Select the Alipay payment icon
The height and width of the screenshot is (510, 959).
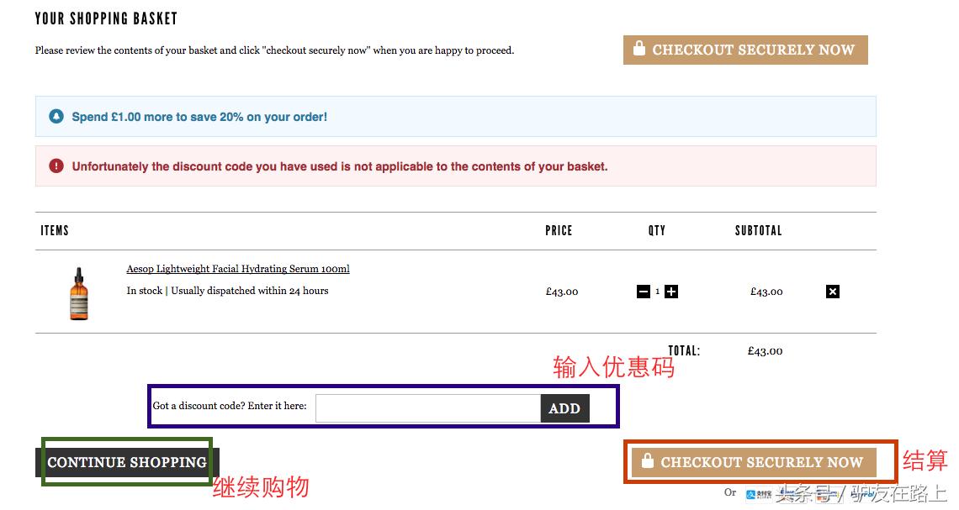pyautogui.click(x=759, y=494)
